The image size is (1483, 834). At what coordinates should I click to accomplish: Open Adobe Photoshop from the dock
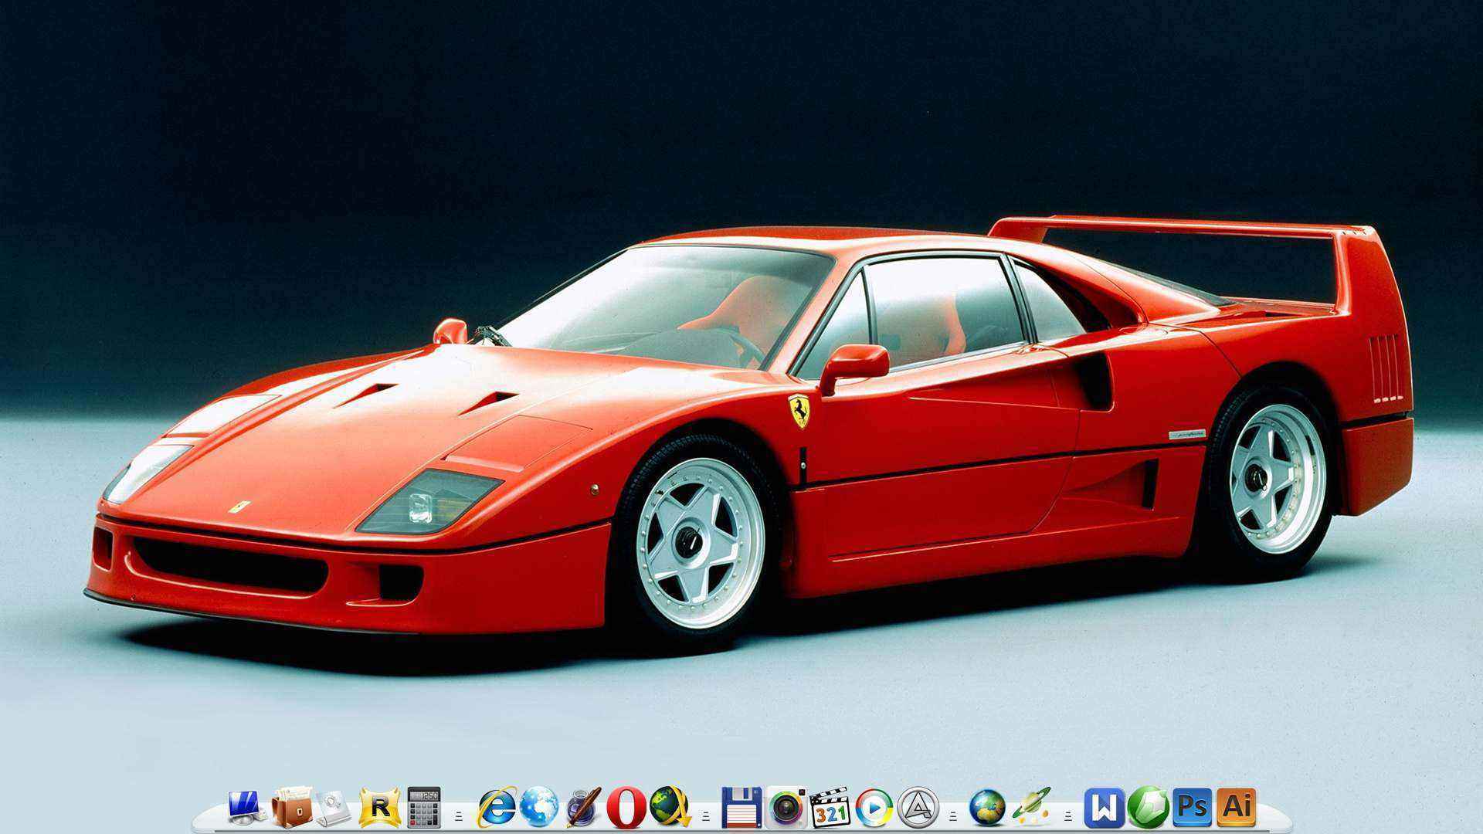pyautogui.click(x=1192, y=808)
